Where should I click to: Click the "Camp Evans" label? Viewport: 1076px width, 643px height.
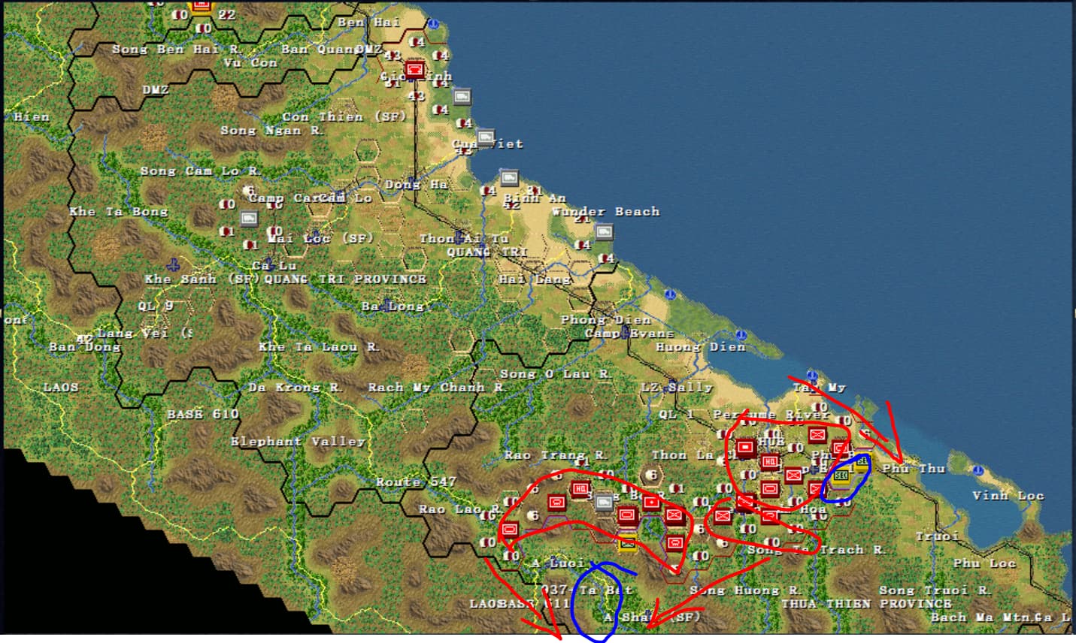(x=629, y=333)
